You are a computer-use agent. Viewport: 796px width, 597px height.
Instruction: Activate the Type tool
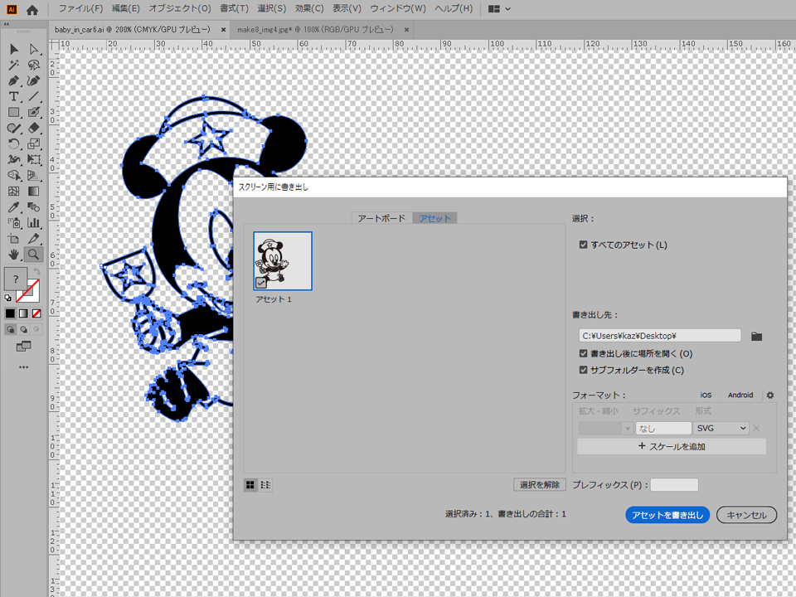click(x=14, y=96)
